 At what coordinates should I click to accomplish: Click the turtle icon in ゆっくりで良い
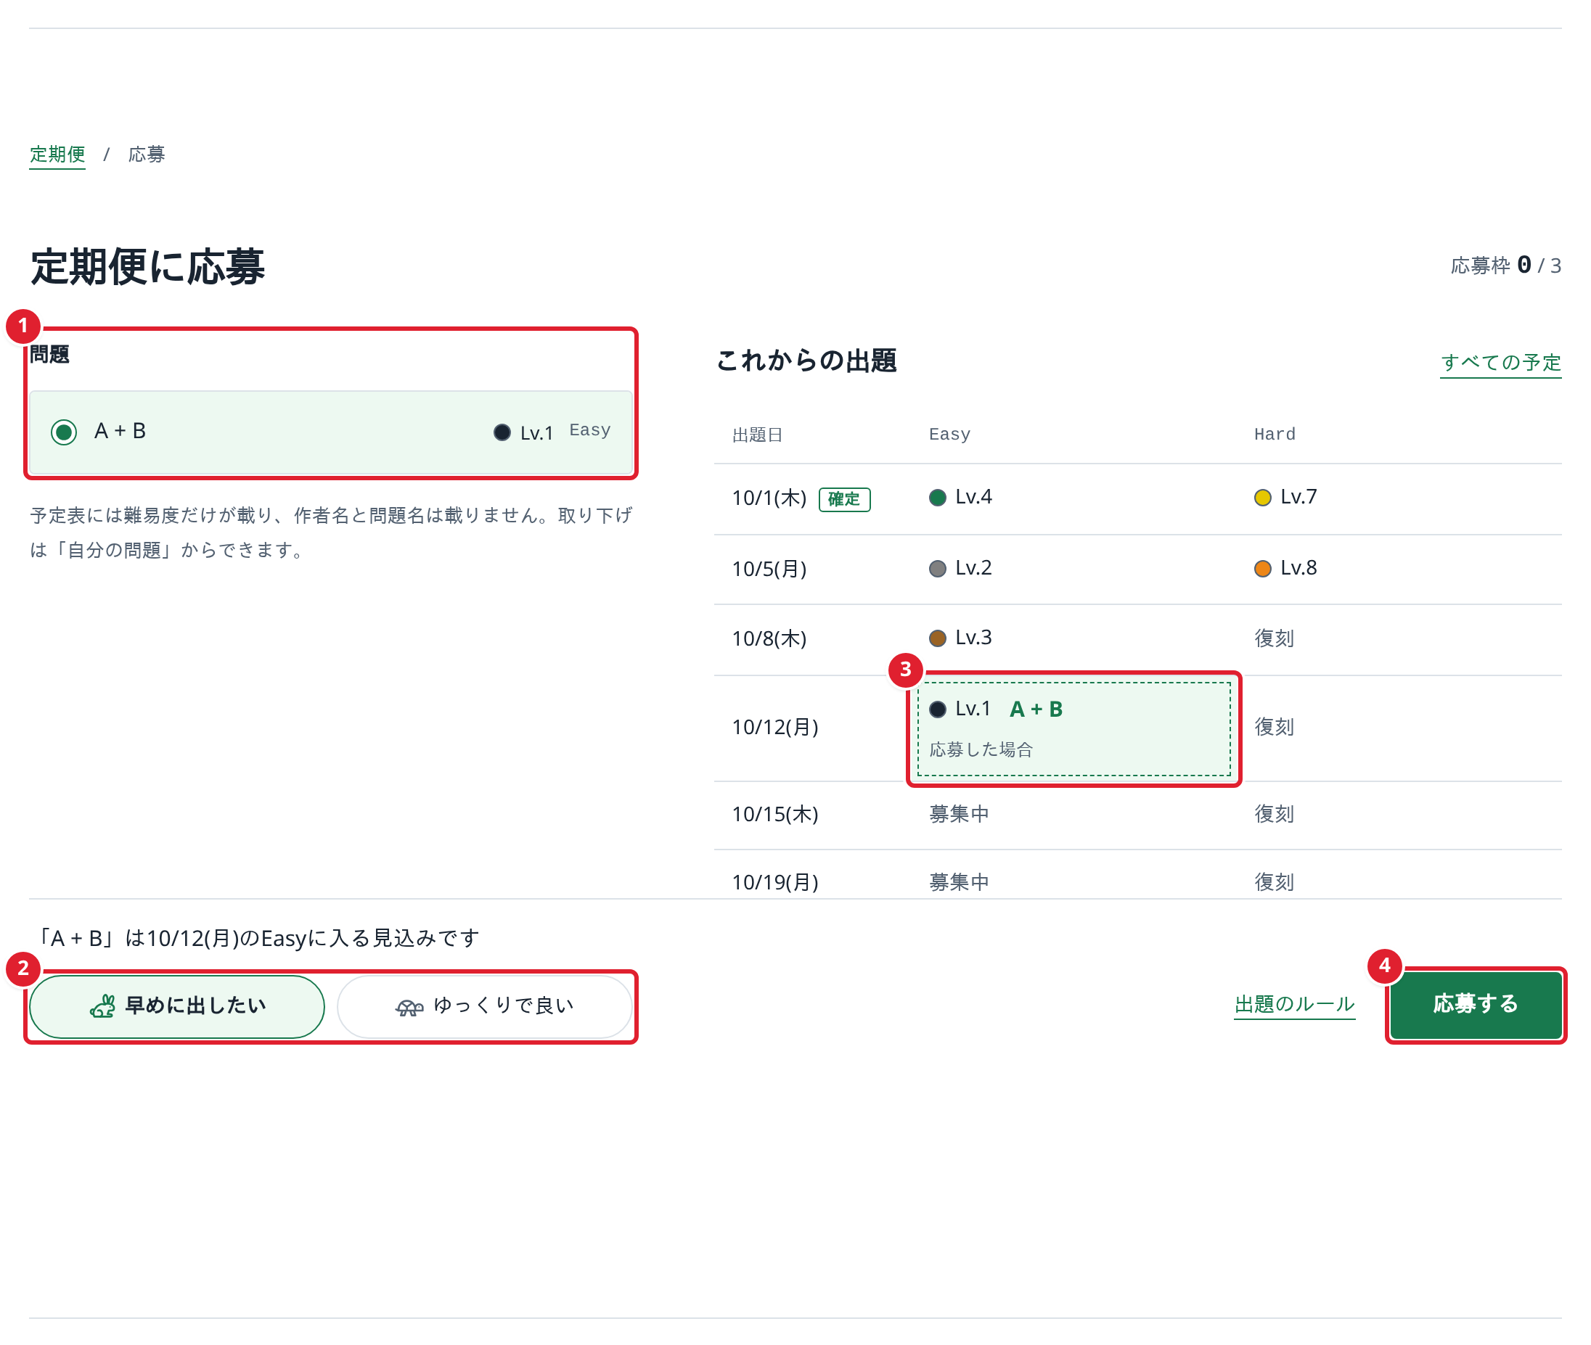pyautogui.click(x=409, y=1008)
